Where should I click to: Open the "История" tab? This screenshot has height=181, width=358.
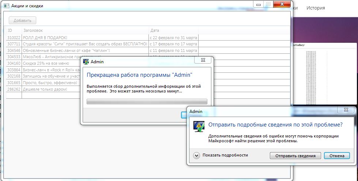click(x=315, y=8)
